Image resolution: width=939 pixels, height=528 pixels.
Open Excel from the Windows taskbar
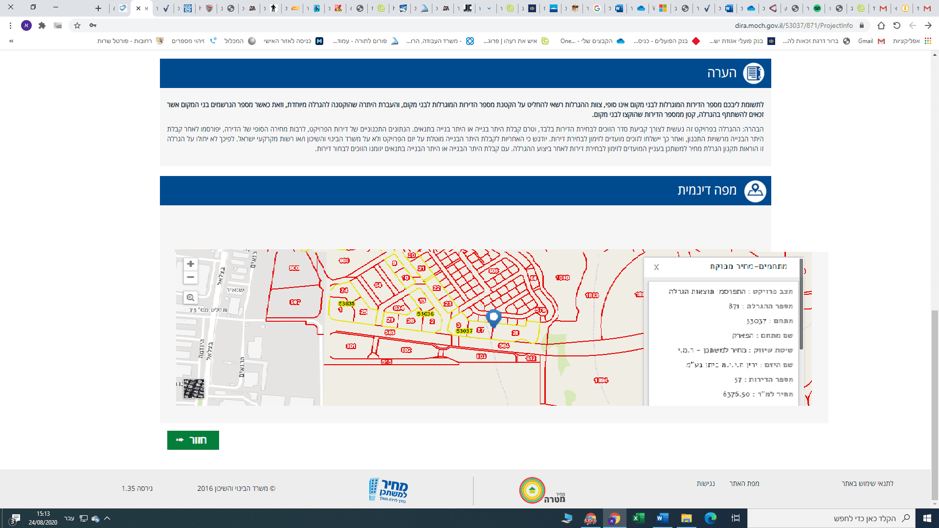tap(638, 518)
